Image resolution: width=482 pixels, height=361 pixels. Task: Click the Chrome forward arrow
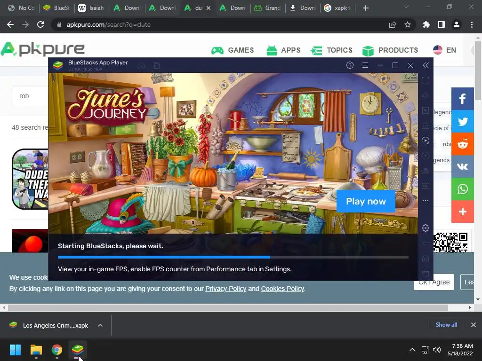(25, 24)
